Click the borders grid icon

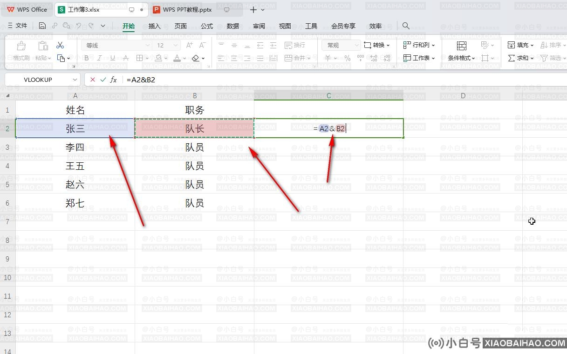pos(139,58)
